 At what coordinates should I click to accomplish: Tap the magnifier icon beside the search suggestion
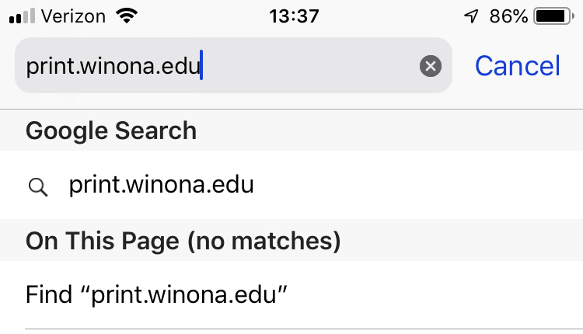(37, 186)
